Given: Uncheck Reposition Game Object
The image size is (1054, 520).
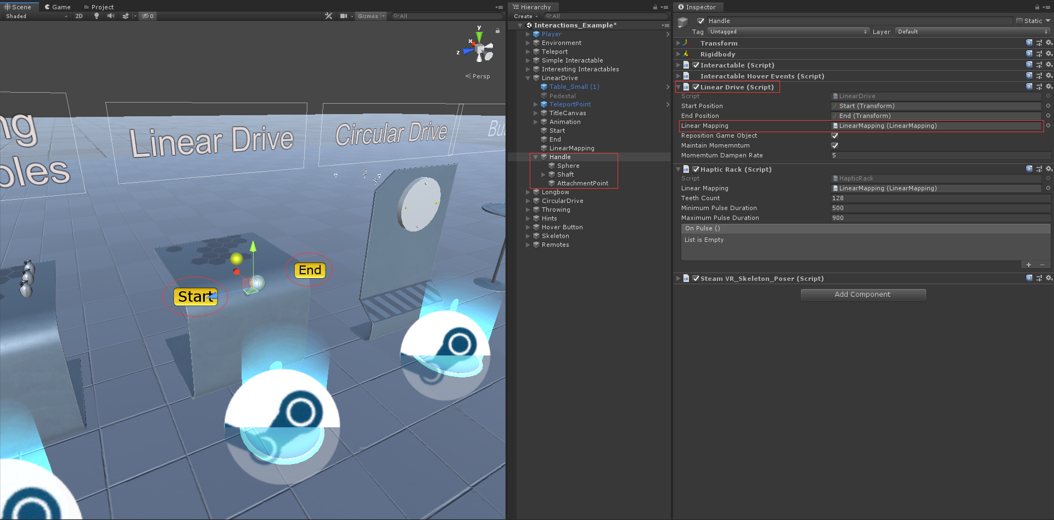Looking at the screenshot, I should pyautogui.click(x=835, y=135).
